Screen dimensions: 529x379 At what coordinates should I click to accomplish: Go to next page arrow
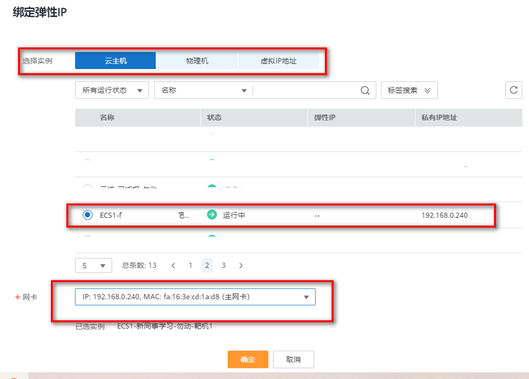(241, 266)
